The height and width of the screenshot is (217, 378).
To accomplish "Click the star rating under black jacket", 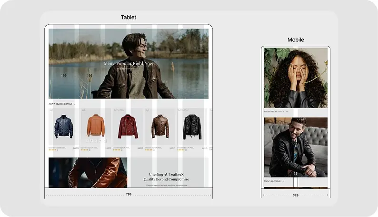I will pos(182,150).
